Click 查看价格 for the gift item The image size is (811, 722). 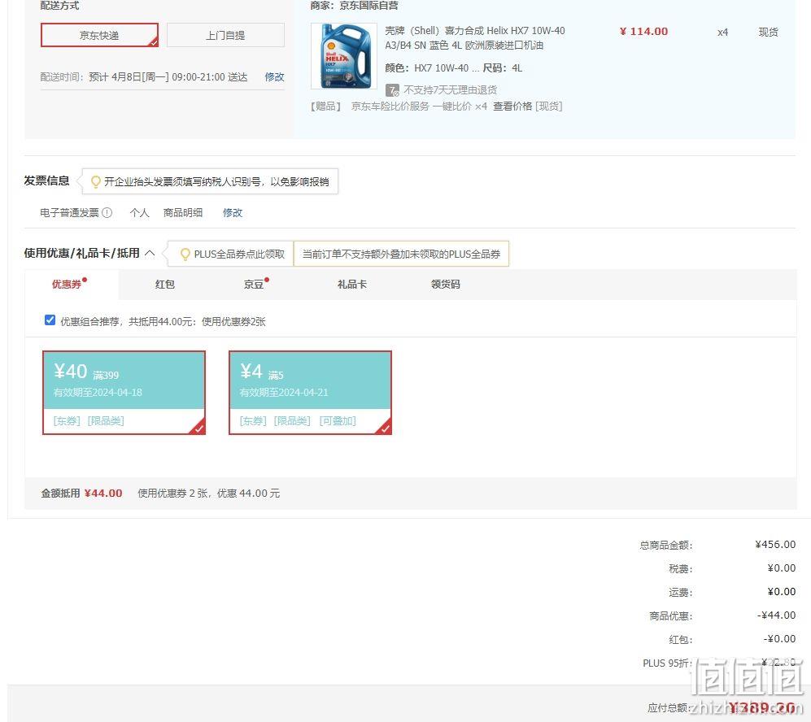pyautogui.click(x=512, y=107)
